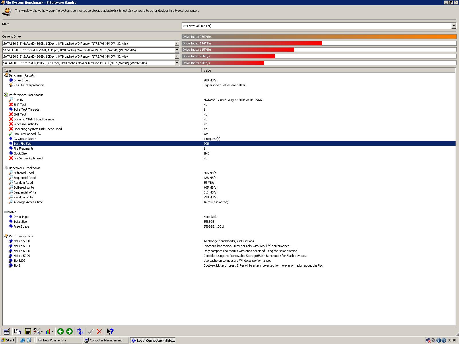Click the green check beside Use Overlapped I/O
Viewport: 459px width, 344px height.
click(11, 134)
